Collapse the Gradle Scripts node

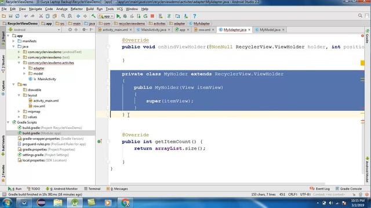[8, 122]
